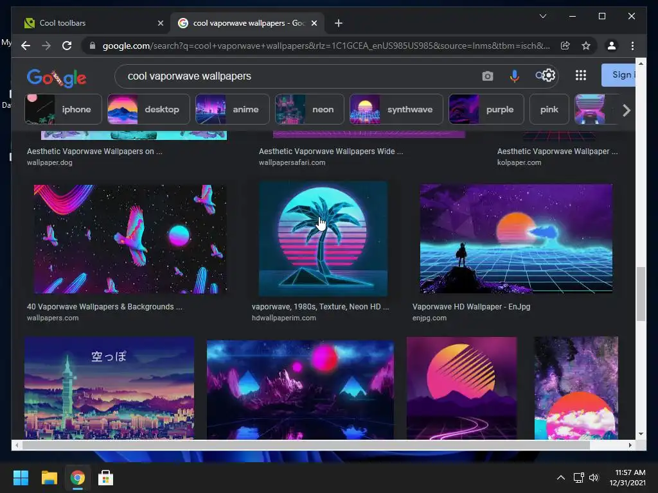658x493 pixels.
Task: Click the Sign in button
Action: 619,75
